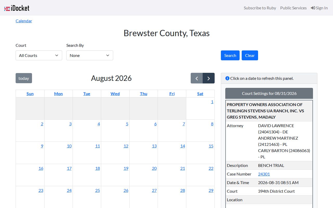Select August 8 on the calendar
333x208 pixels.
[x=212, y=124]
